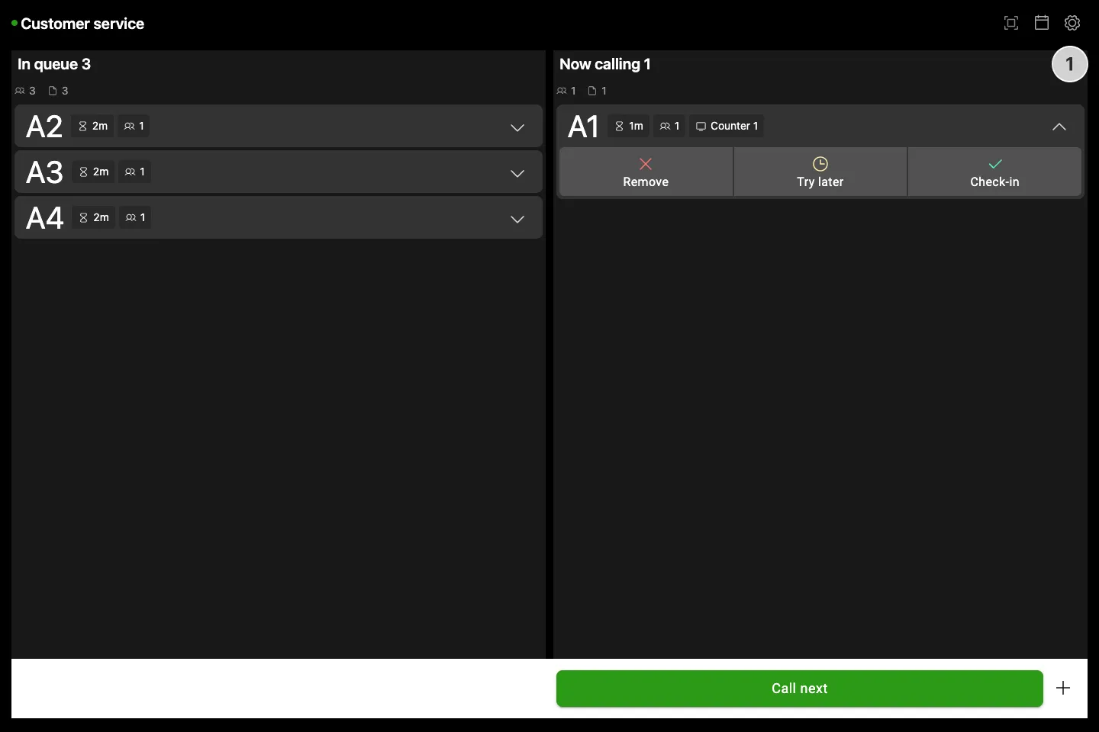This screenshot has width=1099, height=732.
Task: Click the A4 ticket number
Action: (44, 218)
